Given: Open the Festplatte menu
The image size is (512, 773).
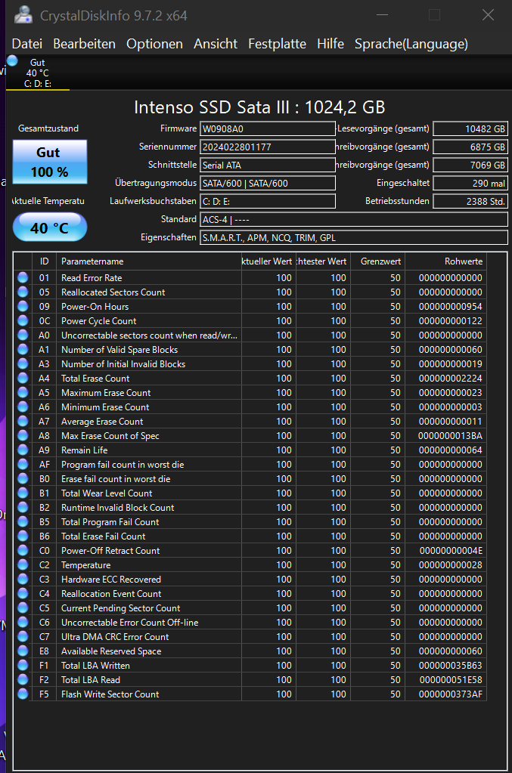Looking at the screenshot, I should (x=278, y=44).
